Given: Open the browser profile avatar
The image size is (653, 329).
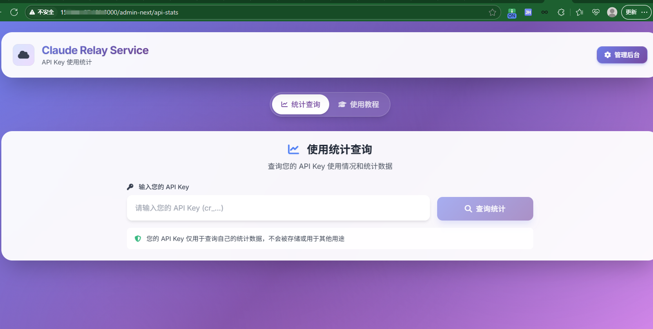Looking at the screenshot, I should coord(612,12).
